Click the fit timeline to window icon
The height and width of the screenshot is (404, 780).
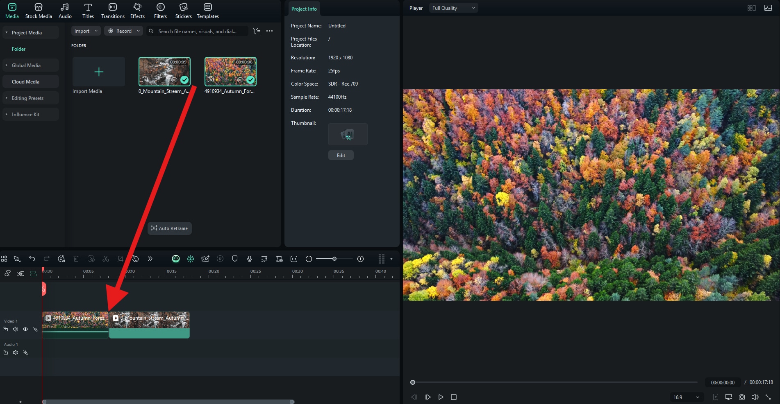(x=294, y=259)
